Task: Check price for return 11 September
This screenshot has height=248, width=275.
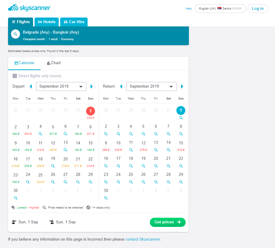Action: click(131, 150)
